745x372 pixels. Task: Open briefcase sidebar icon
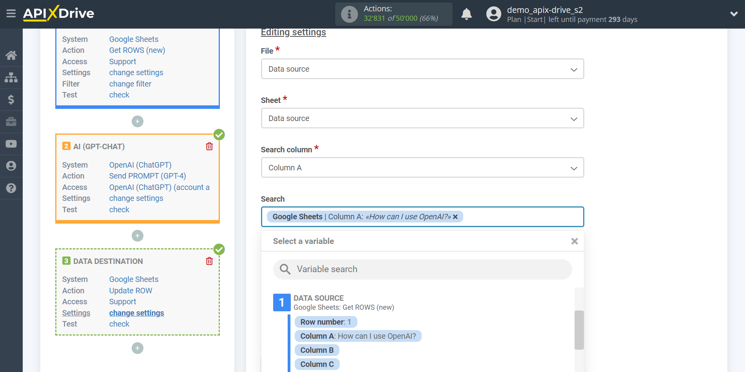click(x=11, y=122)
